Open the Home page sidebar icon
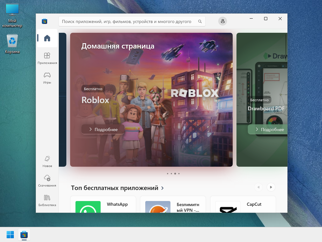 (47, 38)
